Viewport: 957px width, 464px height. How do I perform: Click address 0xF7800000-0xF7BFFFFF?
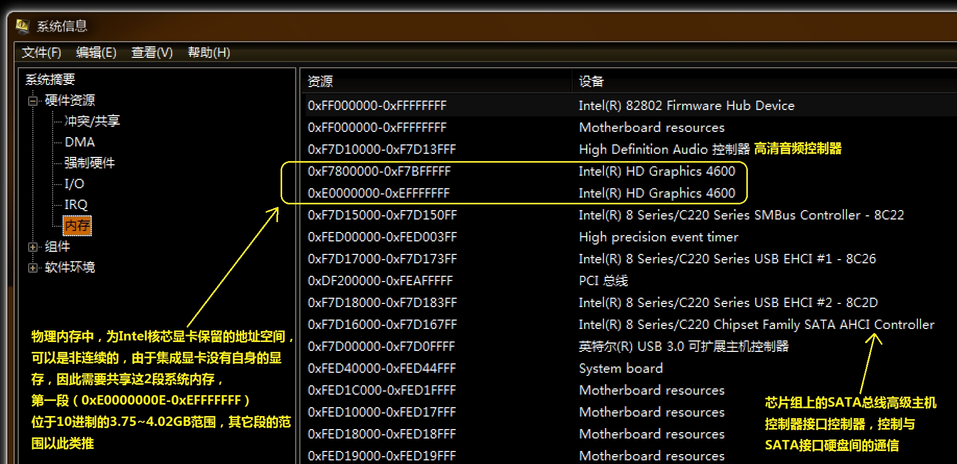pyautogui.click(x=379, y=172)
